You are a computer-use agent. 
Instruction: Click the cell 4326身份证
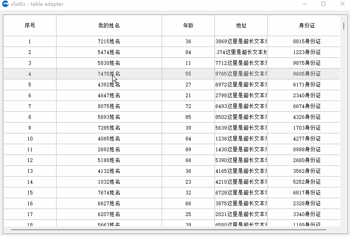coord(304,117)
